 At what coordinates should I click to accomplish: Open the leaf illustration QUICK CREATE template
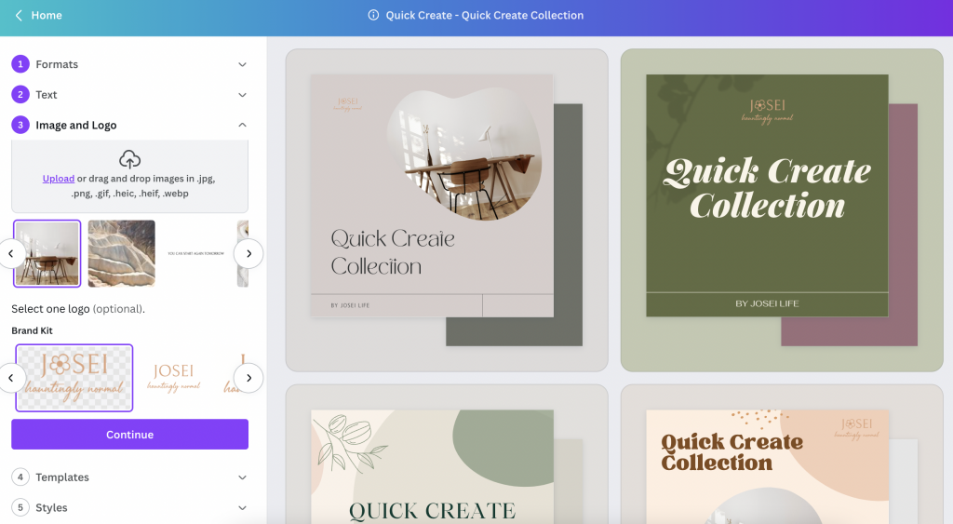tap(447, 454)
